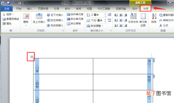Open the undo history dropdown arrow
Screen dimensions: 174x103
16,3
